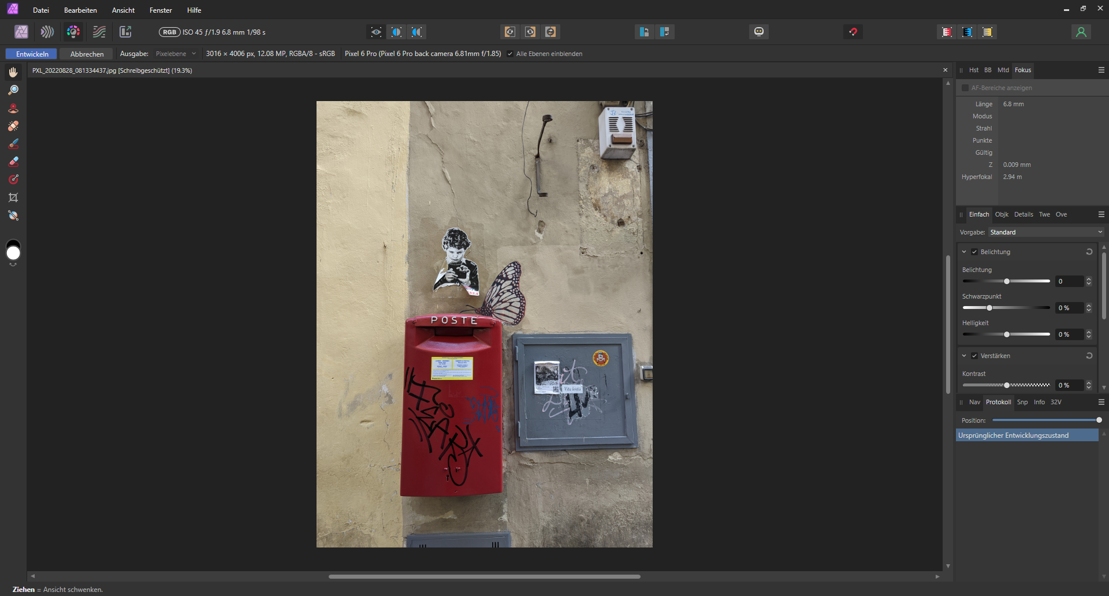The width and height of the screenshot is (1109, 596).
Task: Click the Belichtung value stepper arrows
Action: (x=1089, y=281)
